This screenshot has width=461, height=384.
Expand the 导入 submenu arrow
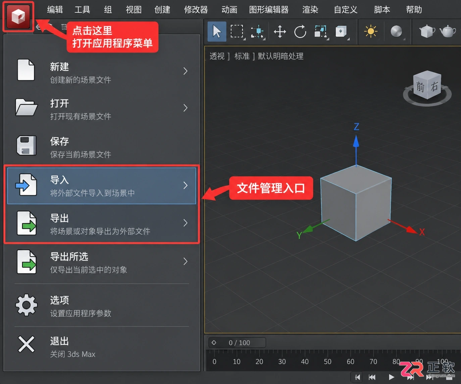coord(186,185)
